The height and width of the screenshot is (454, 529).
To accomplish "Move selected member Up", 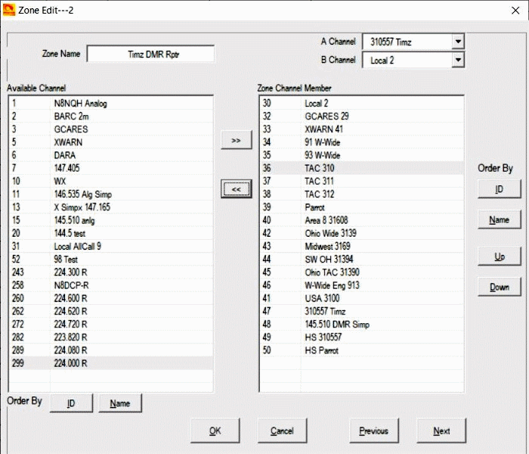I will pos(500,257).
